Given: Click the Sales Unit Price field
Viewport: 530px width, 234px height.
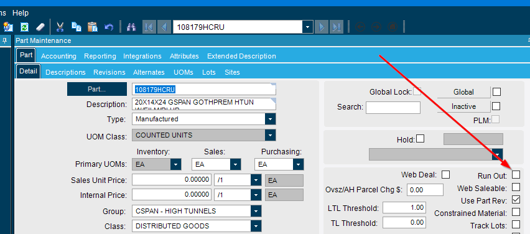Looking at the screenshot, I should pyautogui.click(x=172, y=180).
